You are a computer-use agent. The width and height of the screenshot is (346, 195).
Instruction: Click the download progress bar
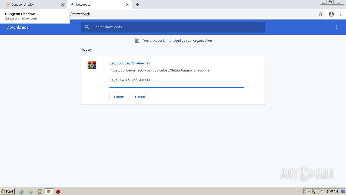click(177, 88)
